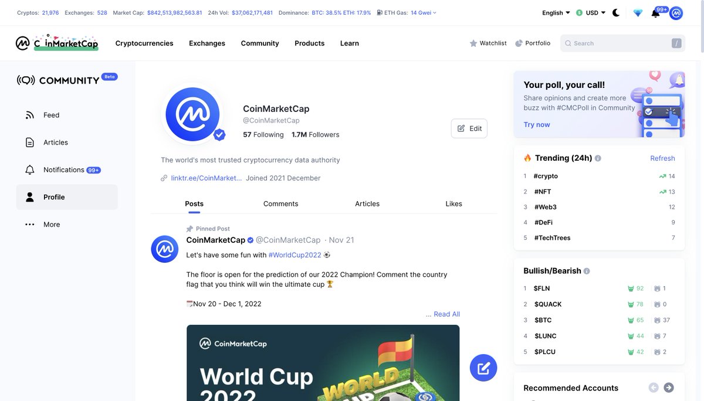This screenshot has width=704, height=401.
Task: Click the Watchlist star icon
Action: tap(473, 43)
